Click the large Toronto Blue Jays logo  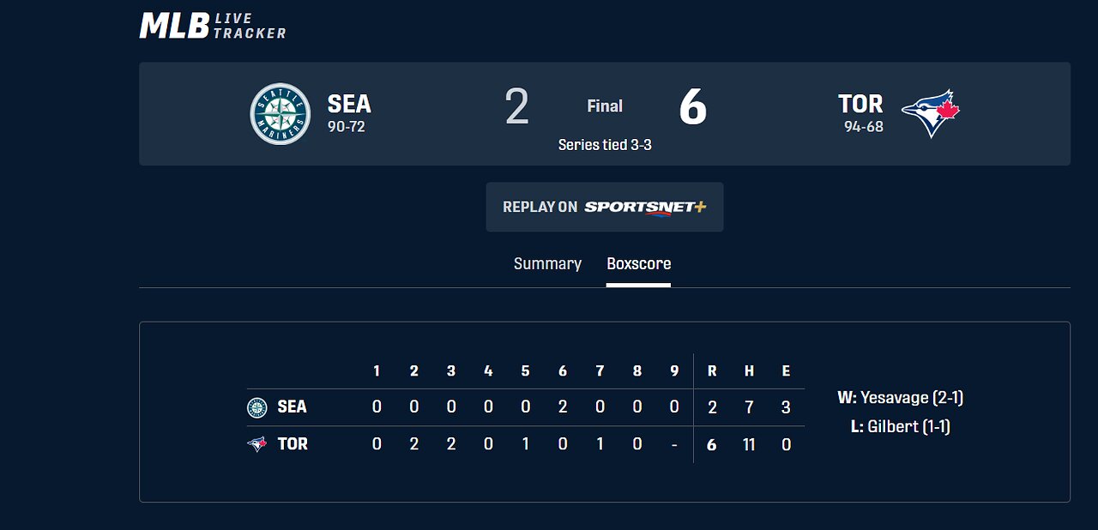[930, 114]
